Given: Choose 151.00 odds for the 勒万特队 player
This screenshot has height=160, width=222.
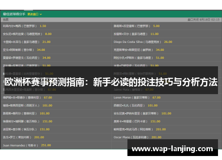Looking at the screenshot, I should click(47, 122).
